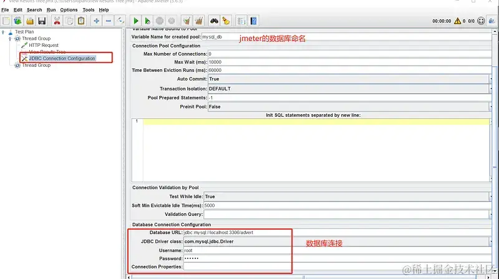Click Time Between Eviction Runs field
Viewport: 499px width, 279px height.
350,70
